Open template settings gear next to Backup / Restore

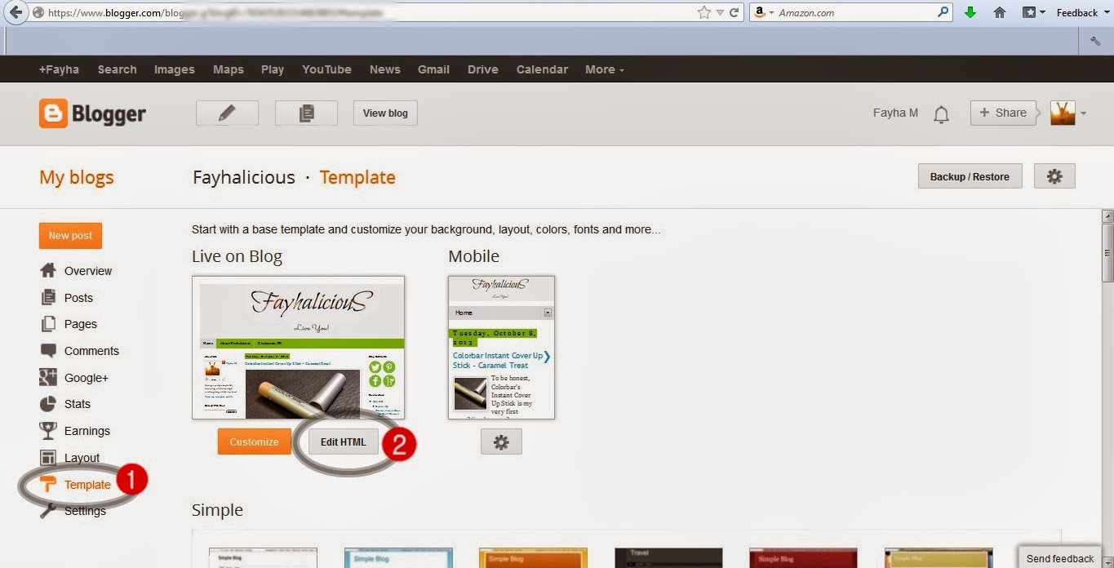[x=1054, y=176]
